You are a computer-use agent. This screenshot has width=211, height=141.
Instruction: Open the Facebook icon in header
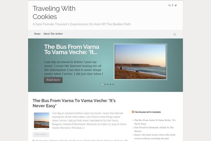click(x=173, y=5)
